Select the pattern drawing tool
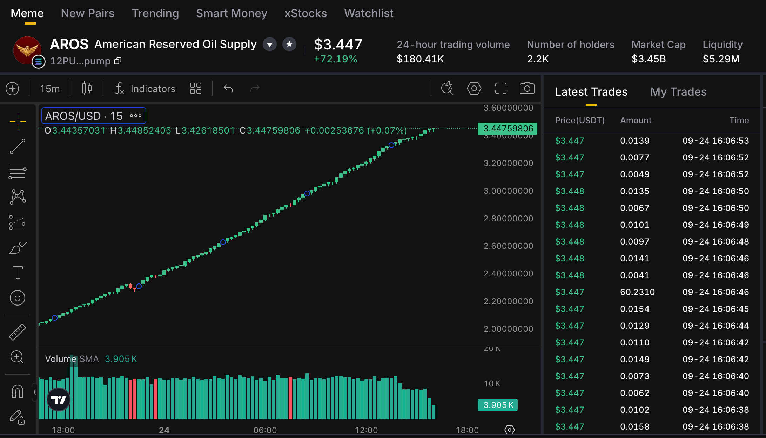Screen dimensions: 766x438 18,197
